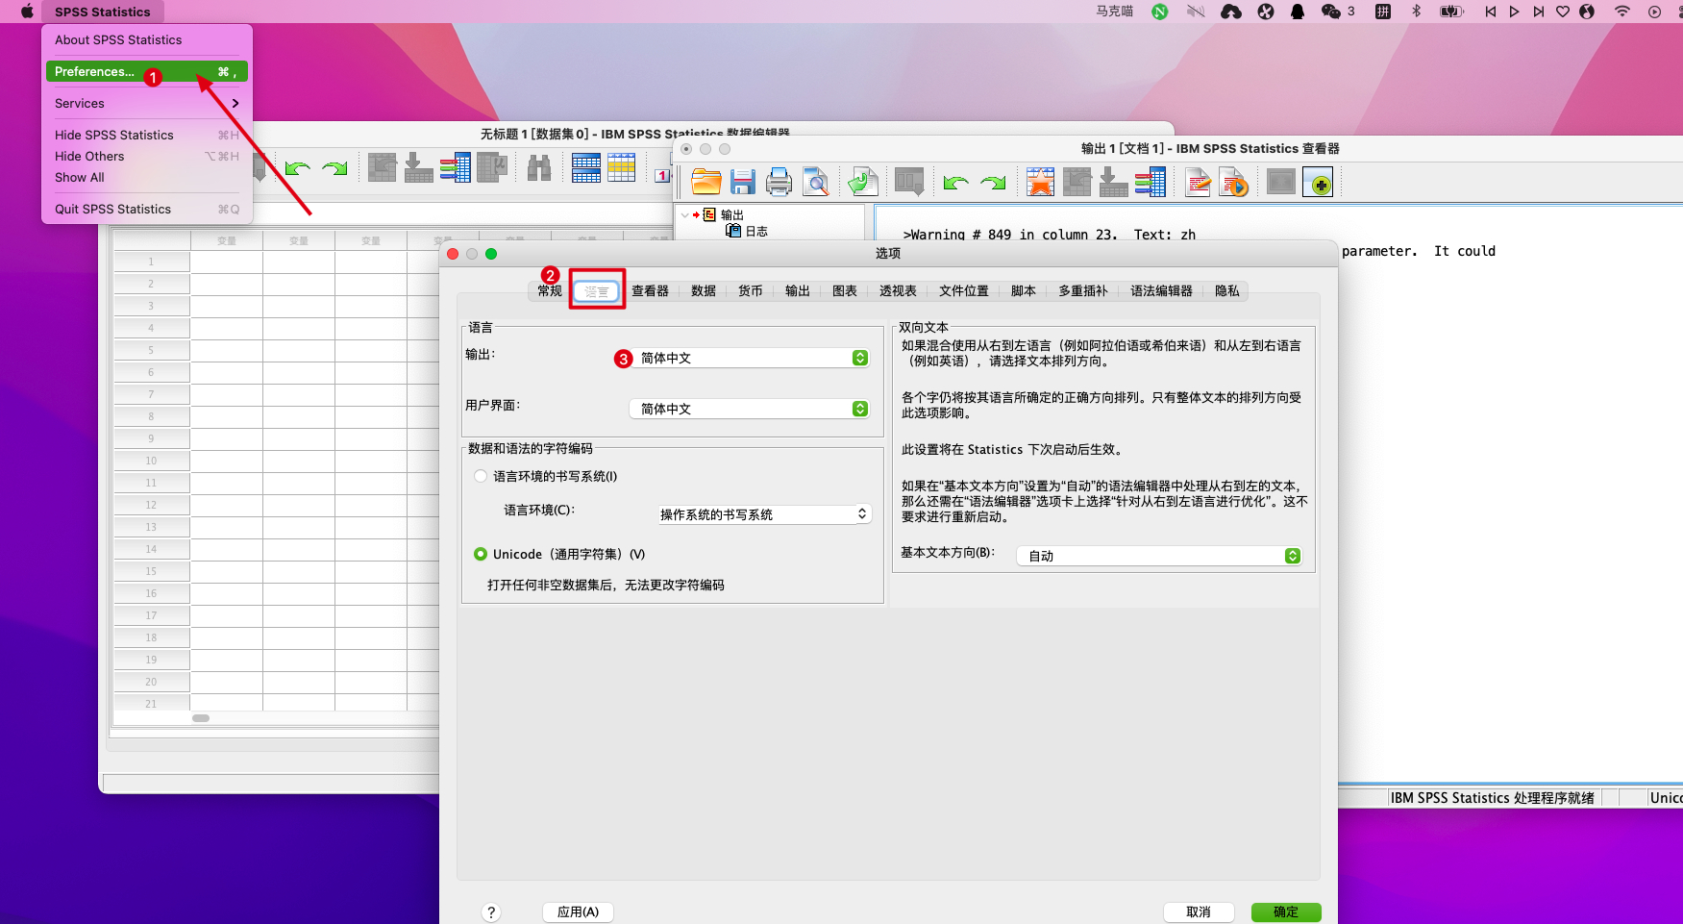Expand the 语言环境 writing system combo box
This screenshot has height=924, width=1683.
click(764, 514)
